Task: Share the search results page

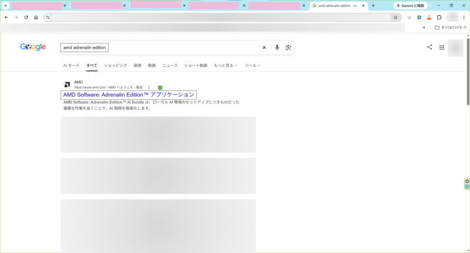Action: click(x=429, y=47)
